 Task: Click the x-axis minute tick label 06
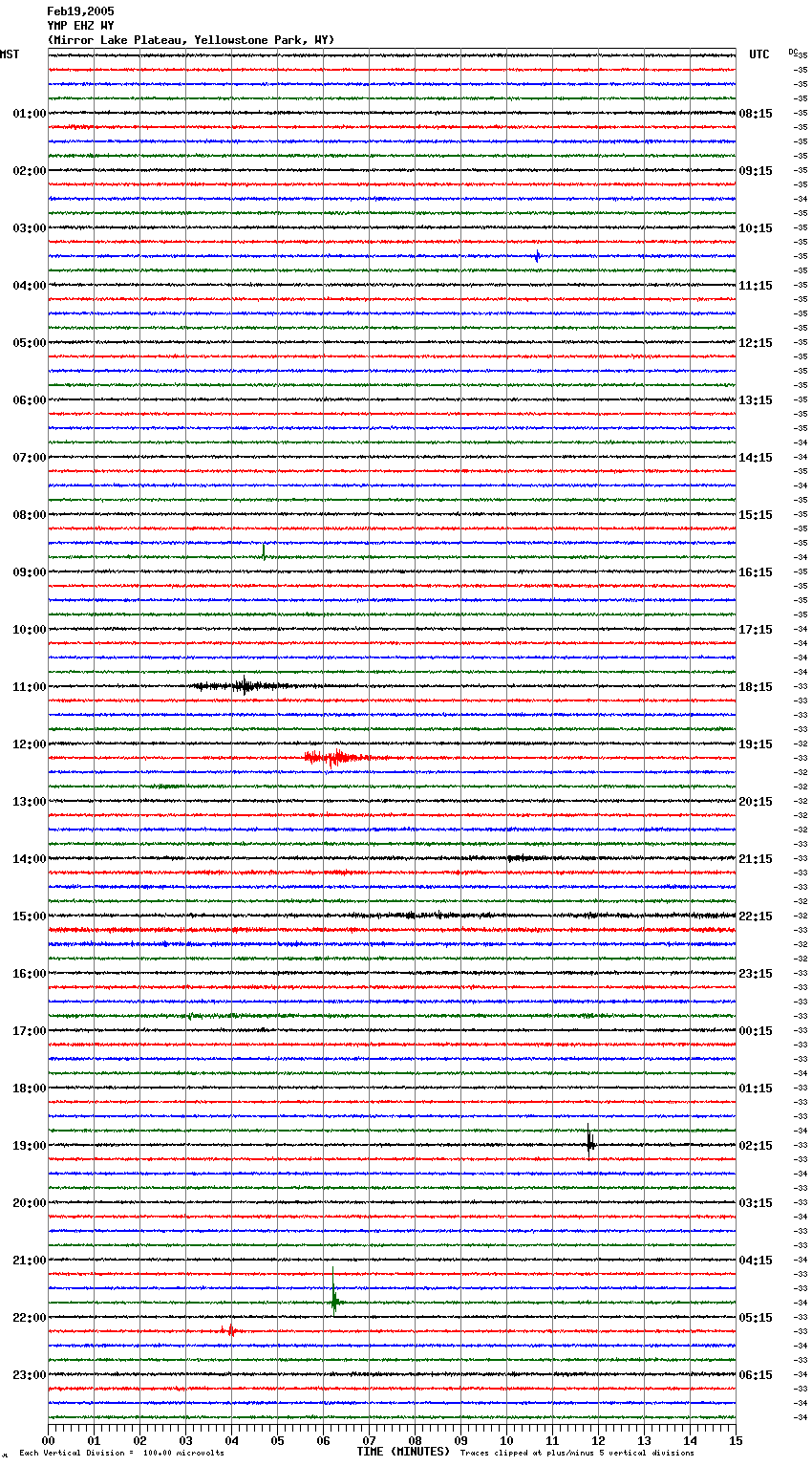click(x=323, y=1441)
